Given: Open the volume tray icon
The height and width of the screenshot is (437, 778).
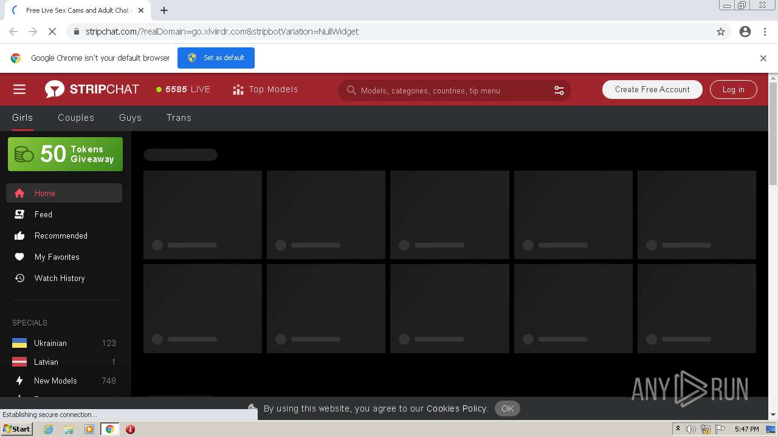Looking at the screenshot, I should coord(691,429).
